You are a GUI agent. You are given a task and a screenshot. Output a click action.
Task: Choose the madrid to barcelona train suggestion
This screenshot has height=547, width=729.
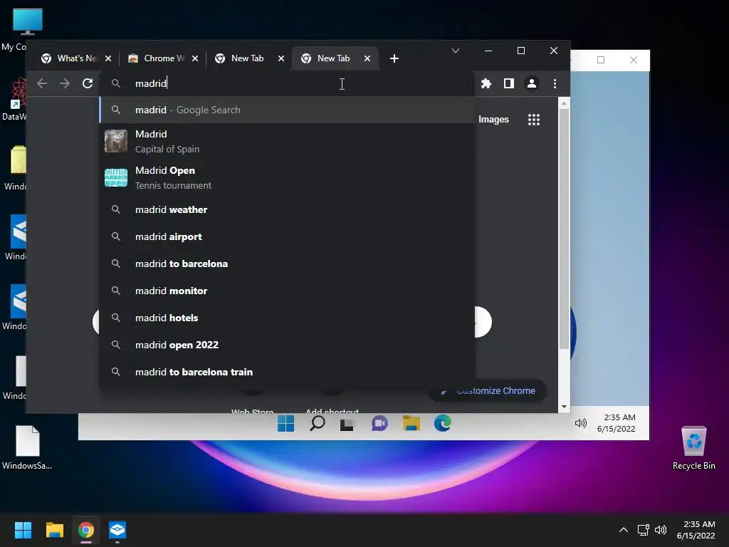click(288, 372)
